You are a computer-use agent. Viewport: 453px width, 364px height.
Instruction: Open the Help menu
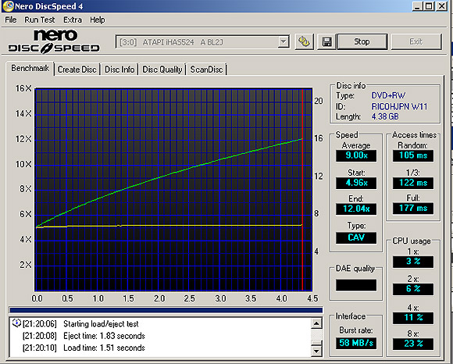(x=98, y=20)
